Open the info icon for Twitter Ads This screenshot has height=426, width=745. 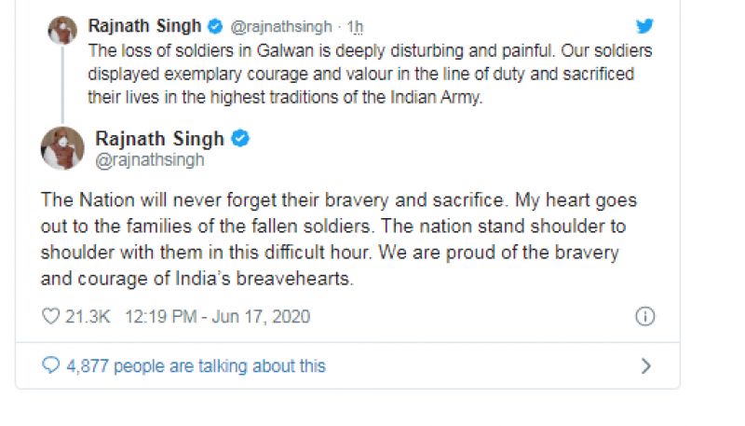click(644, 317)
